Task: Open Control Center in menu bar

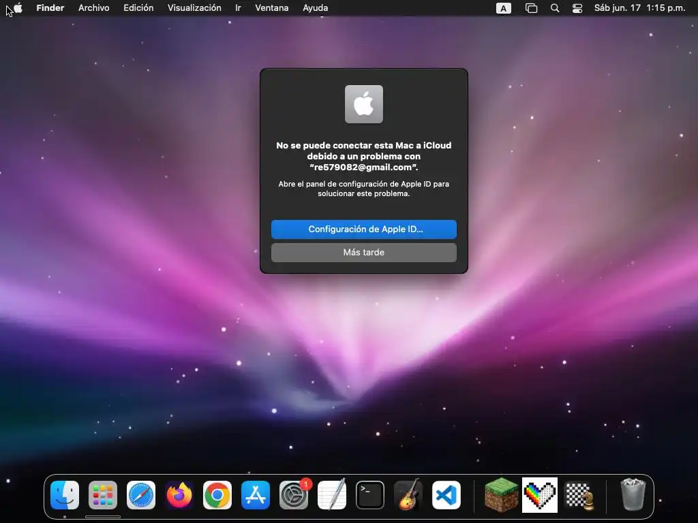Action: [x=577, y=8]
